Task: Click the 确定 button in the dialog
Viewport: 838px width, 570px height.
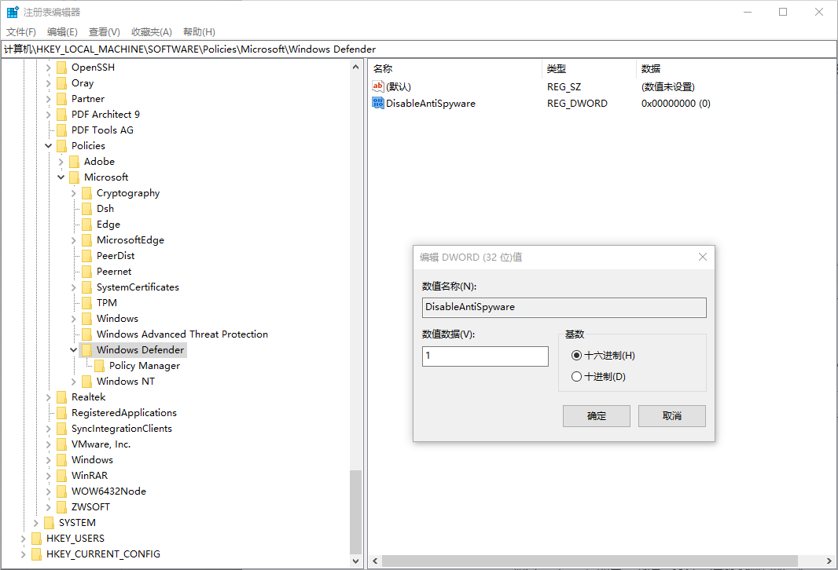Action: pos(596,416)
